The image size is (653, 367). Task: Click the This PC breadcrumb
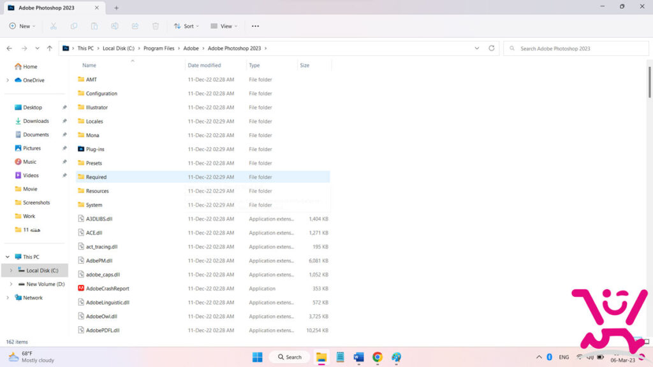pyautogui.click(x=85, y=48)
